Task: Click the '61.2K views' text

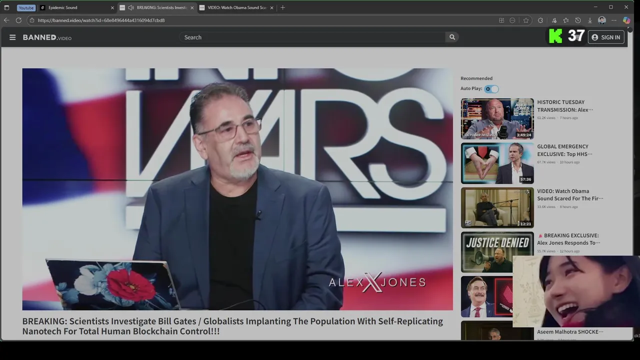Action: tap(546, 118)
